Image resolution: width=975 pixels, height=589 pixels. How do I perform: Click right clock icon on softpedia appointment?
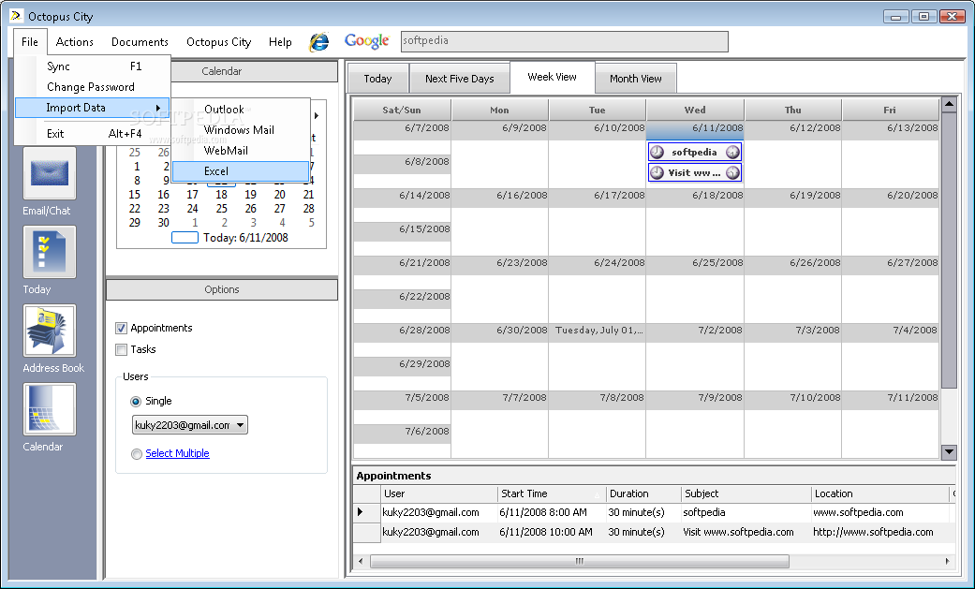(733, 152)
